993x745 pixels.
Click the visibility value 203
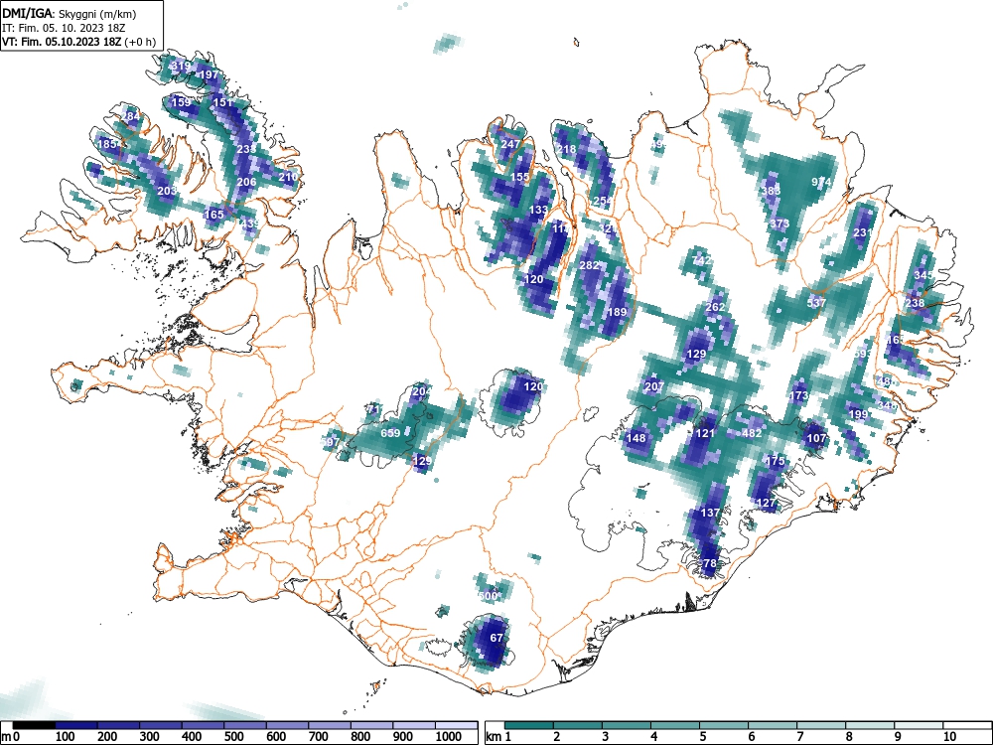(x=167, y=192)
